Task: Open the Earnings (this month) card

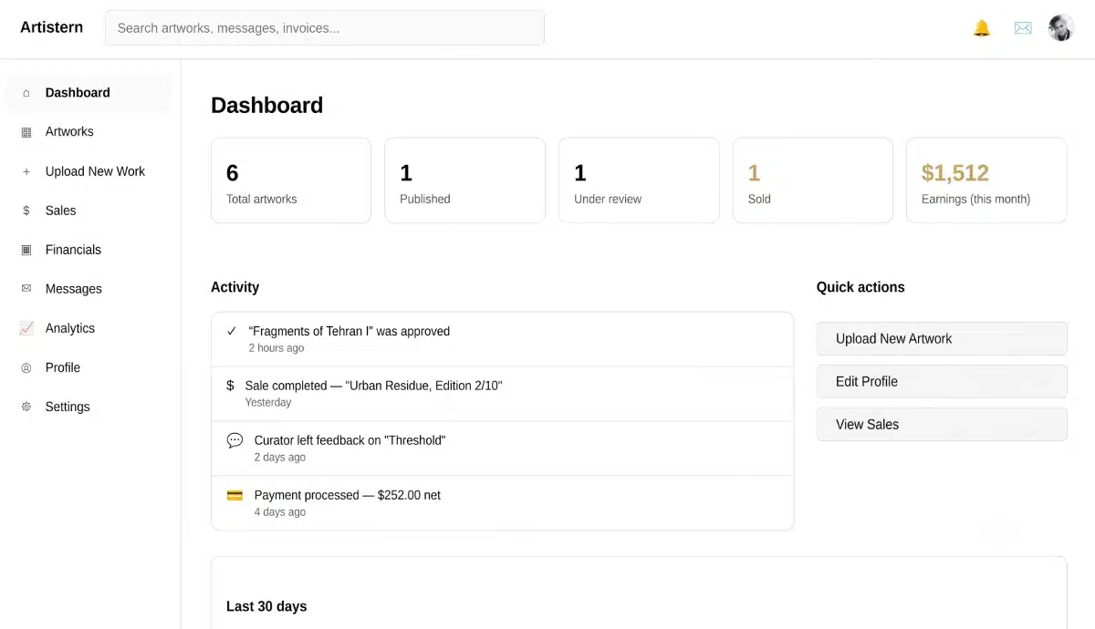Action: click(986, 180)
